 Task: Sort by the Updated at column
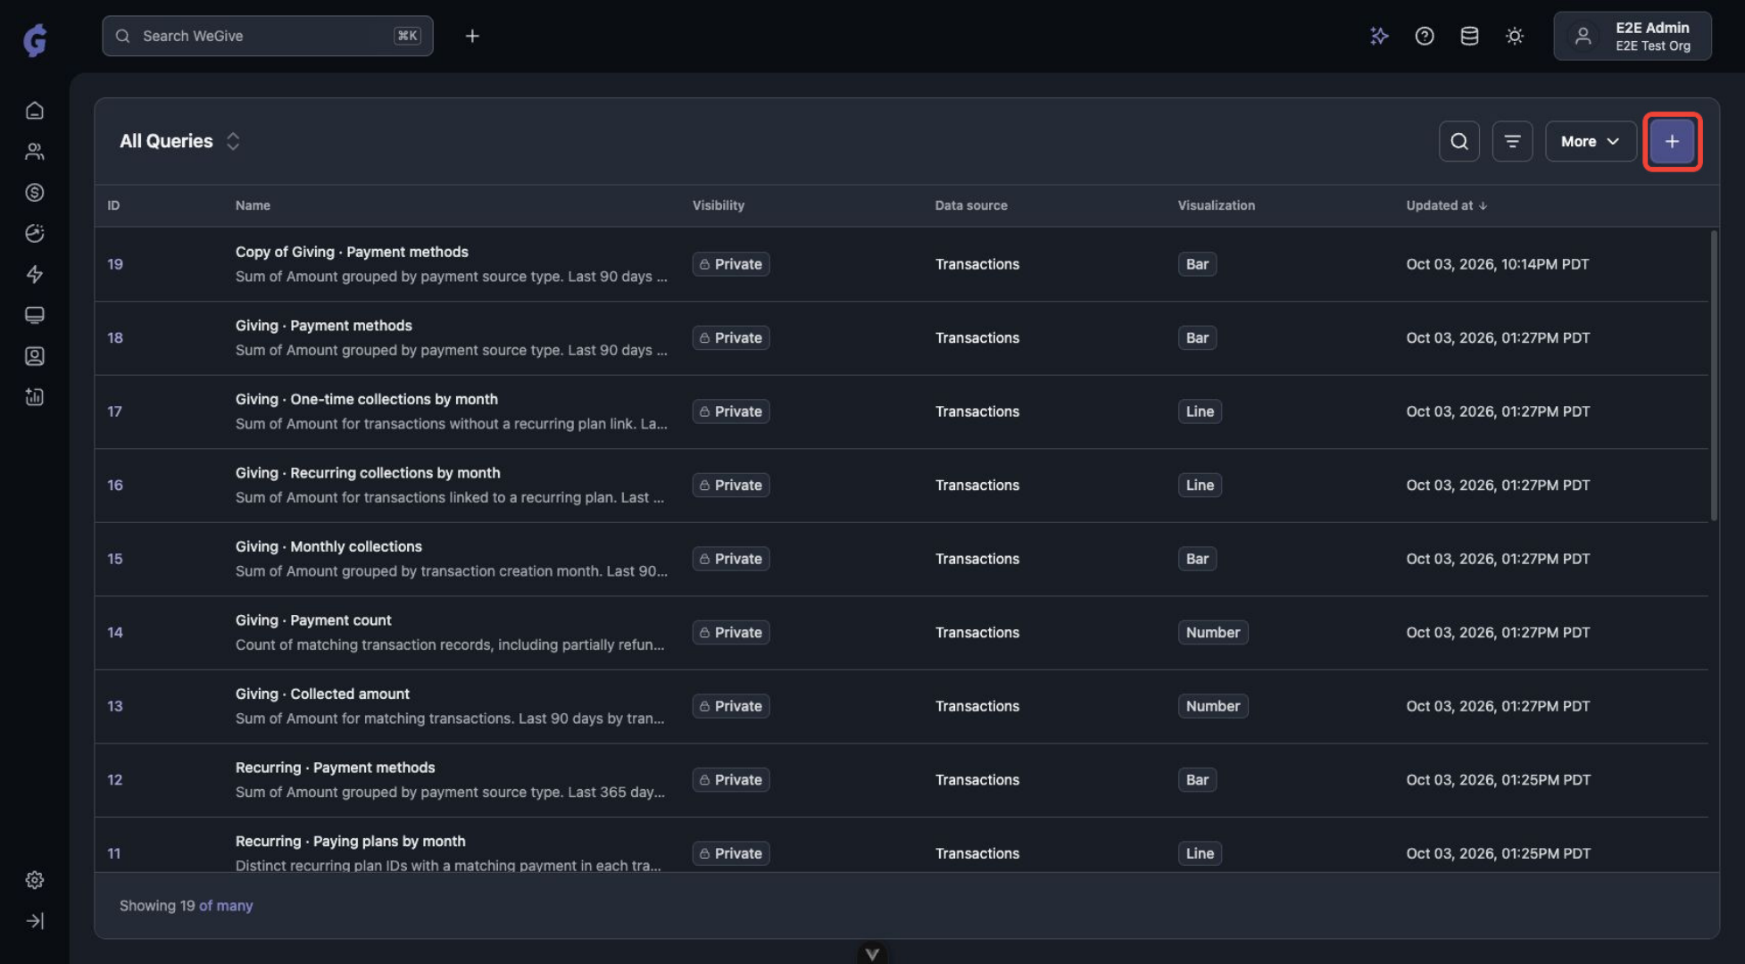pyautogui.click(x=1446, y=205)
